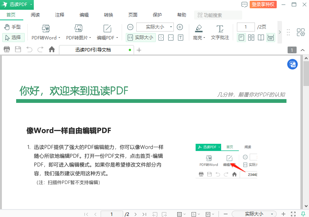309x217 pixels.
Task: Open the 注释 tab
Action: [x=60, y=15]
